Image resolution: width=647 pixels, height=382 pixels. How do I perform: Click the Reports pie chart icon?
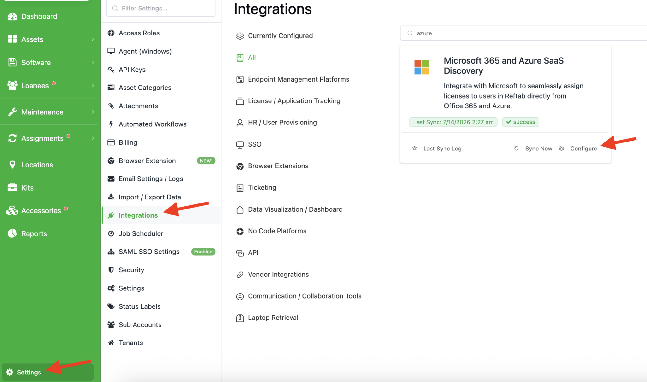pos(12,233)
